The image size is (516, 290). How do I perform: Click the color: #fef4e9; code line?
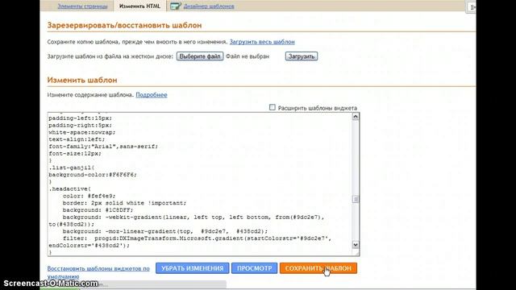tap(89, 196)
